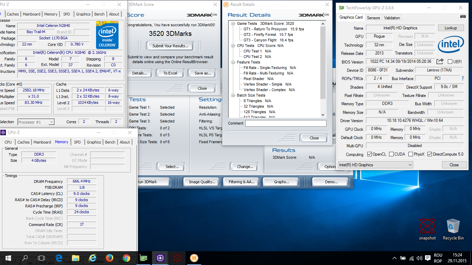Image resolution: width=472 pixels, height=265 pixels.
Task: Switch to CPU-Z purple chip taskbar icon
Action: [x=160, y=258]
